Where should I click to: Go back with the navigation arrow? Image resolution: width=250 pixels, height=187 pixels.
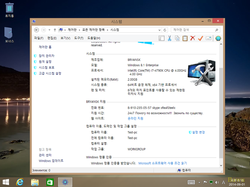(x=36, y=30)
